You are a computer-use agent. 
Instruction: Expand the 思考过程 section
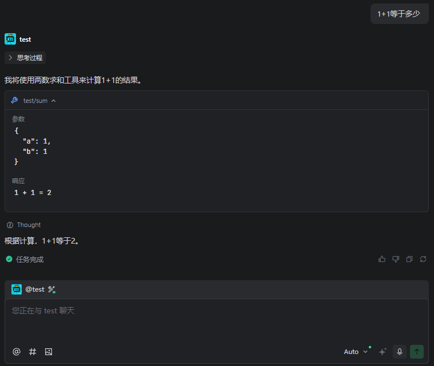[25, 58]
